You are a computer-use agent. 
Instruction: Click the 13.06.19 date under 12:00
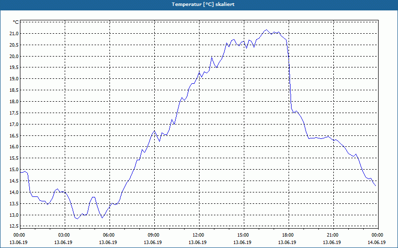pyautogui.click(x=198, y=242)
